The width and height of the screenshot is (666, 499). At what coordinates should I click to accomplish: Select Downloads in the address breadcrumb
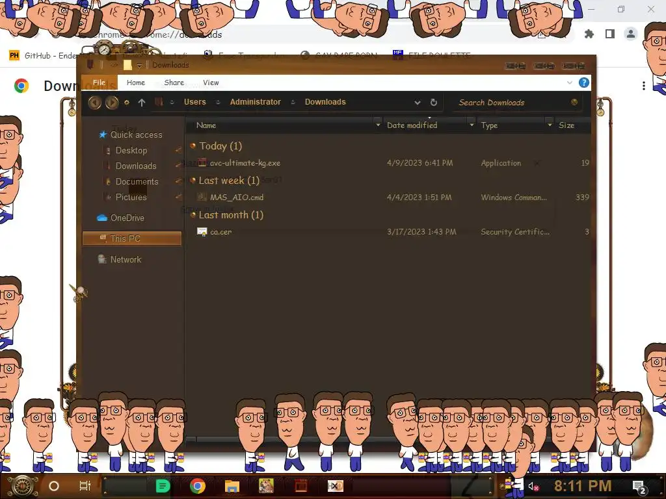coord(325,102)
